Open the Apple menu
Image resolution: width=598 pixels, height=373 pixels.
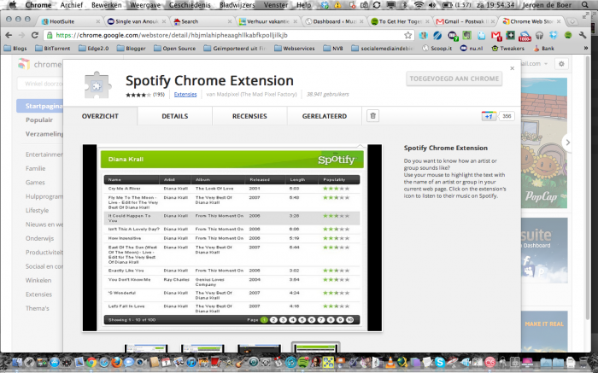pos(12,5)
